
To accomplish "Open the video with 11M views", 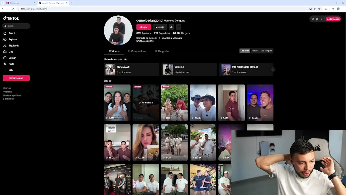I will tap(174, 103).
